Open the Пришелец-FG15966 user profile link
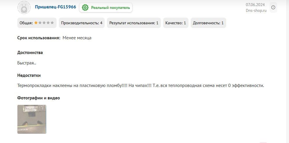 tap(55, 7)
